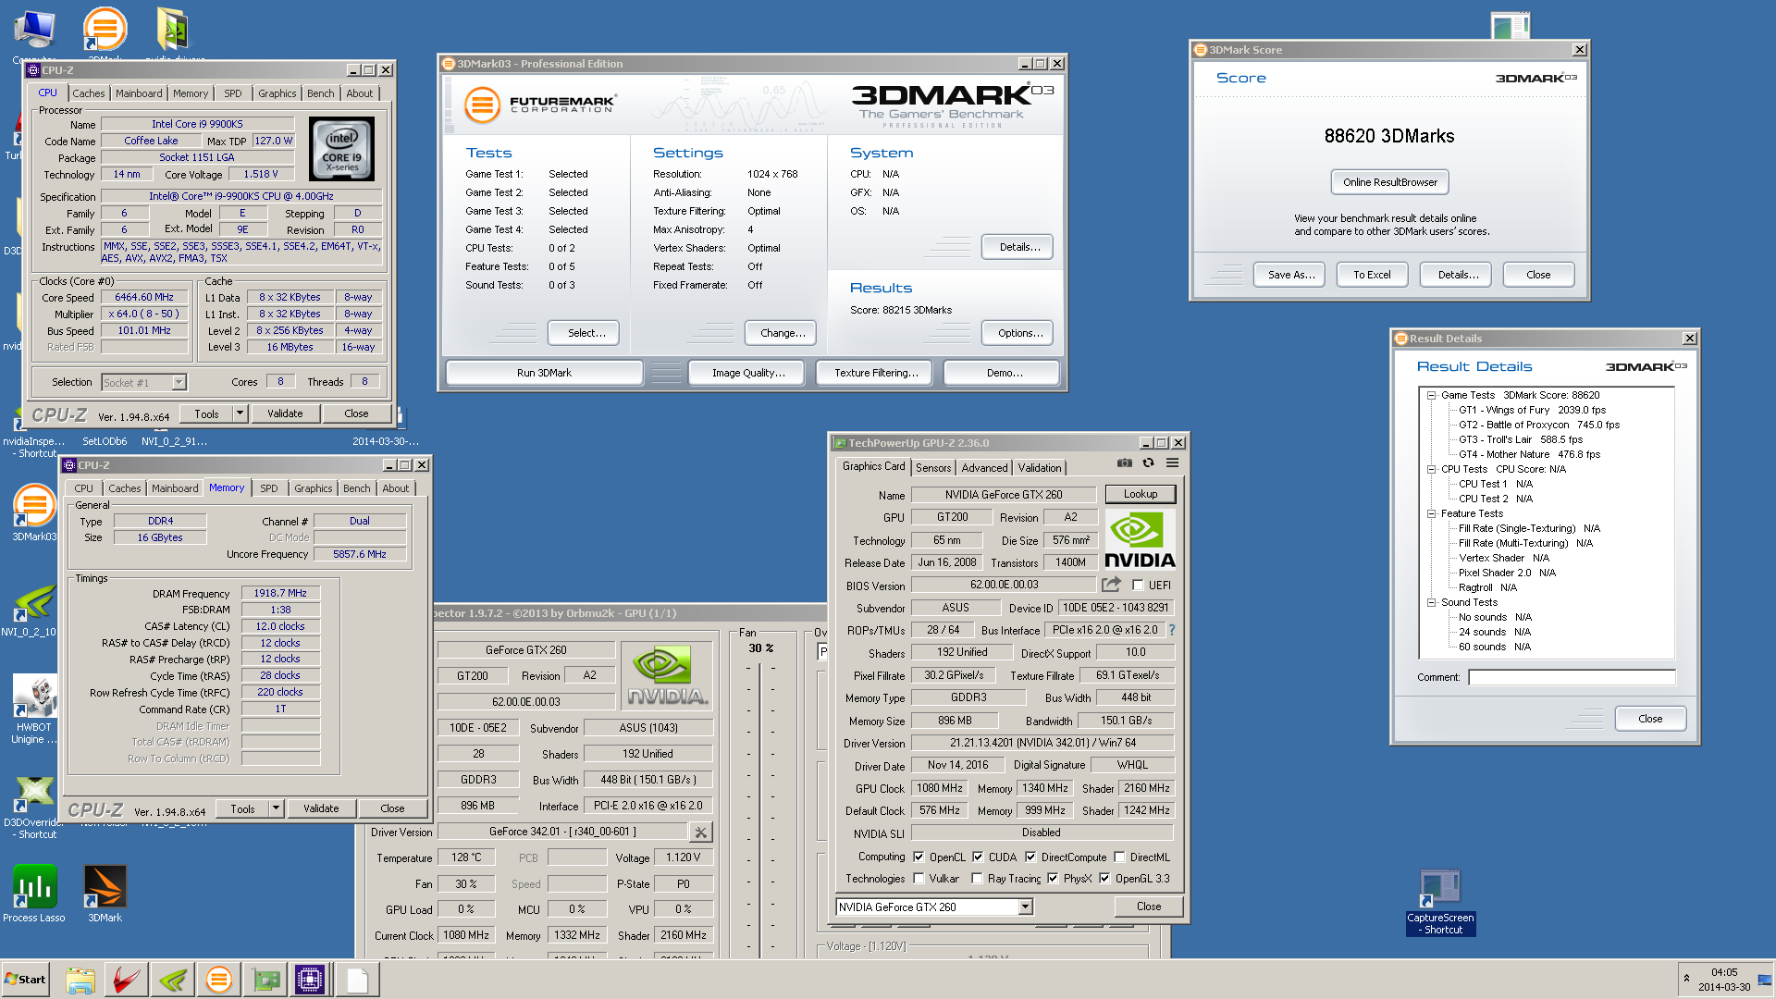The width and height of the screenshot is (1776, 999).
Task: Click Image Quality... button in 3DMark03
Action: pyautogui.click(x=748, y=373)
